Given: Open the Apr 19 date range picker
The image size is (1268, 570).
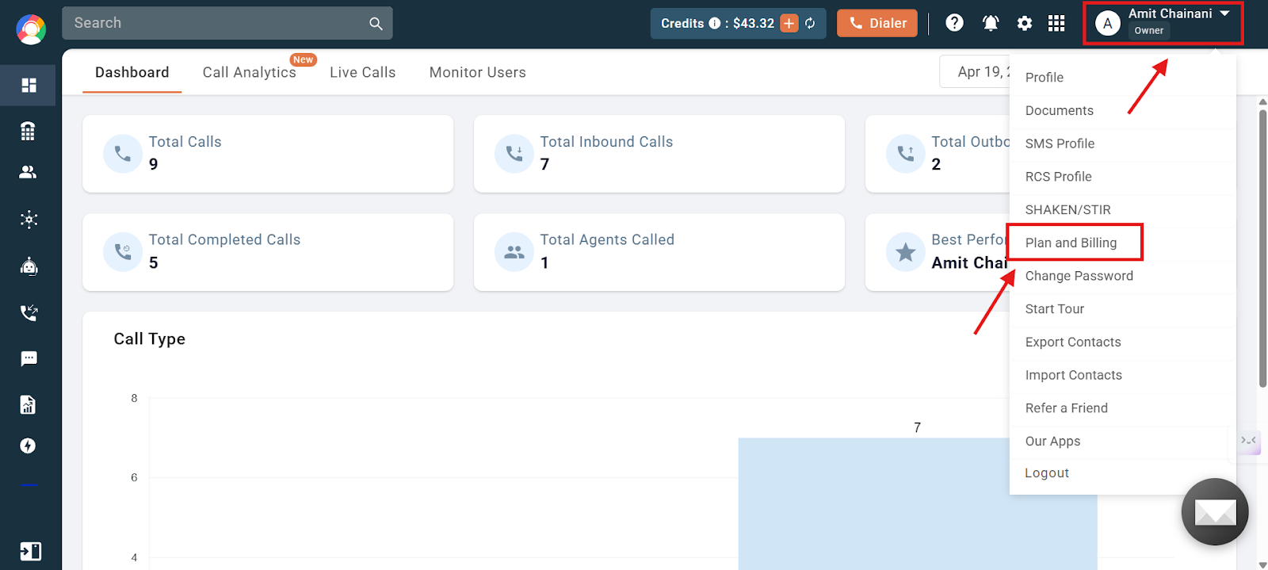Looking at the screenshot, I should [975, 72].
